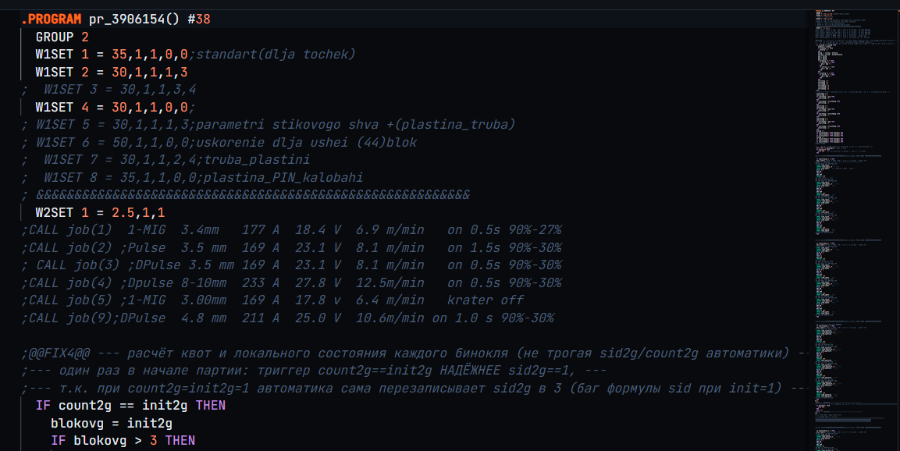Click the commented W1SET 3 line
The image size is (900, 451).
pyautogui.click(x=108, y=90)
